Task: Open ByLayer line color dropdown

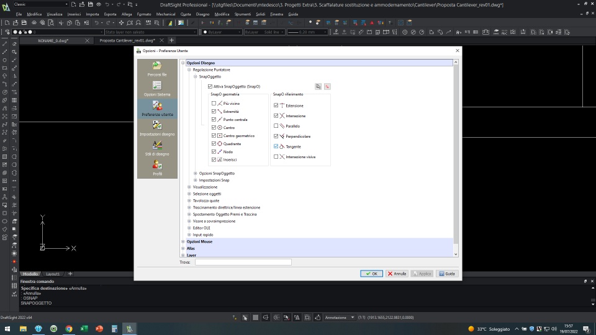Action: click(222, 32)
